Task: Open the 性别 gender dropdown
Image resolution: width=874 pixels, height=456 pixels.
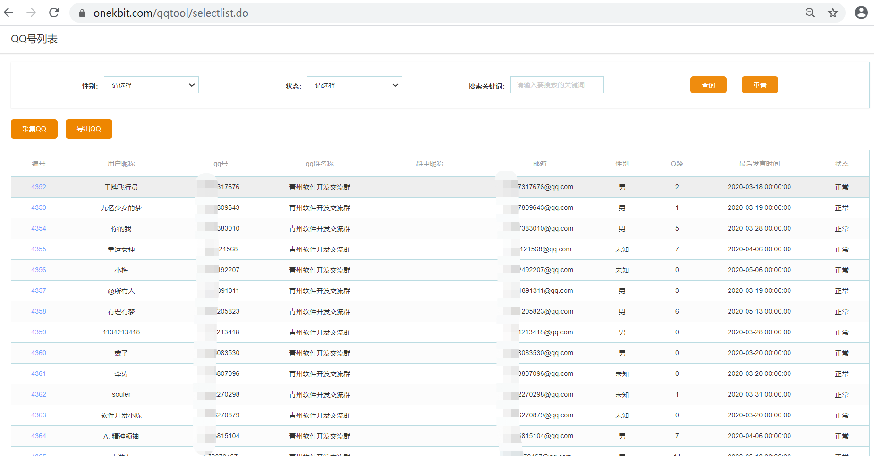Action: coord(151,85)
